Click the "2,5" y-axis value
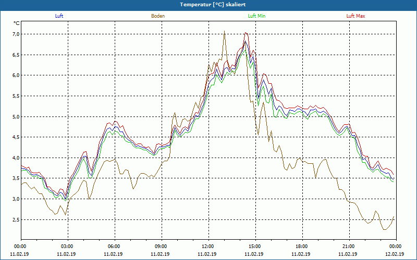The height and width of the screenshot is (260, 417). click(x=16, y=219)
